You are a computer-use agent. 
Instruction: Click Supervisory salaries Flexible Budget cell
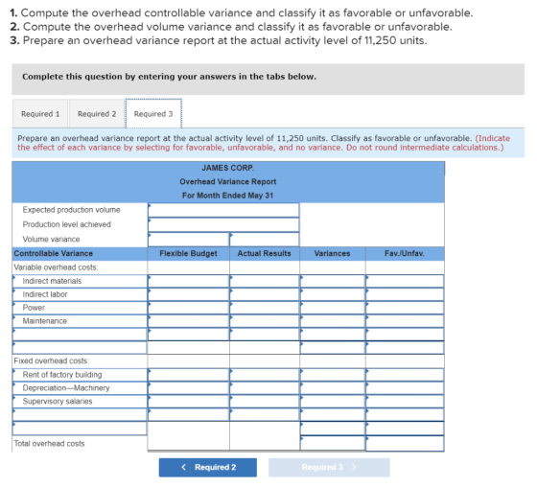(x=189, y=402)
